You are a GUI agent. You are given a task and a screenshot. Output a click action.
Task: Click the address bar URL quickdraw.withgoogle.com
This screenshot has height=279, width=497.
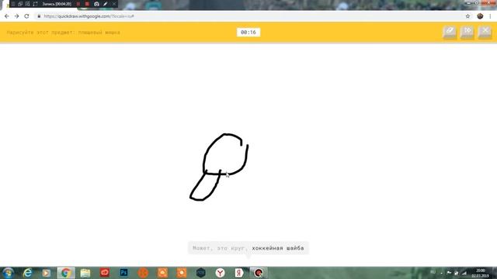pyautogui.click(x=89, y=16)
